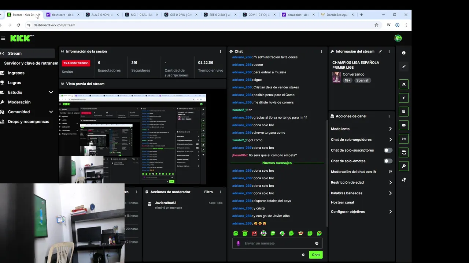
Task: Toggle the note document widget icon
Action: point(404,111)
